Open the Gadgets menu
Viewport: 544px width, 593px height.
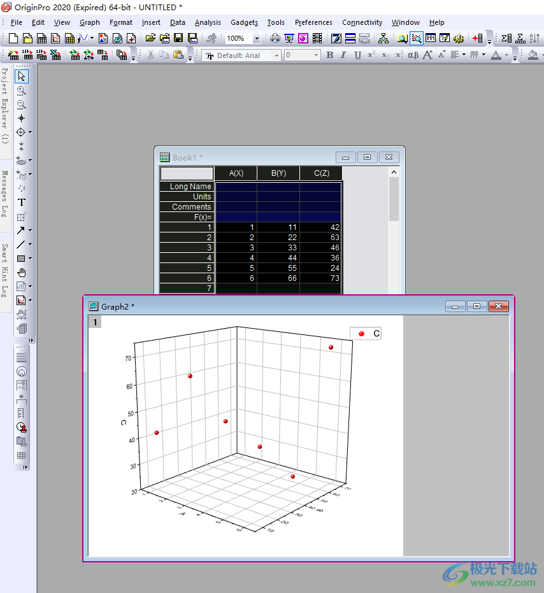point(244,22)
